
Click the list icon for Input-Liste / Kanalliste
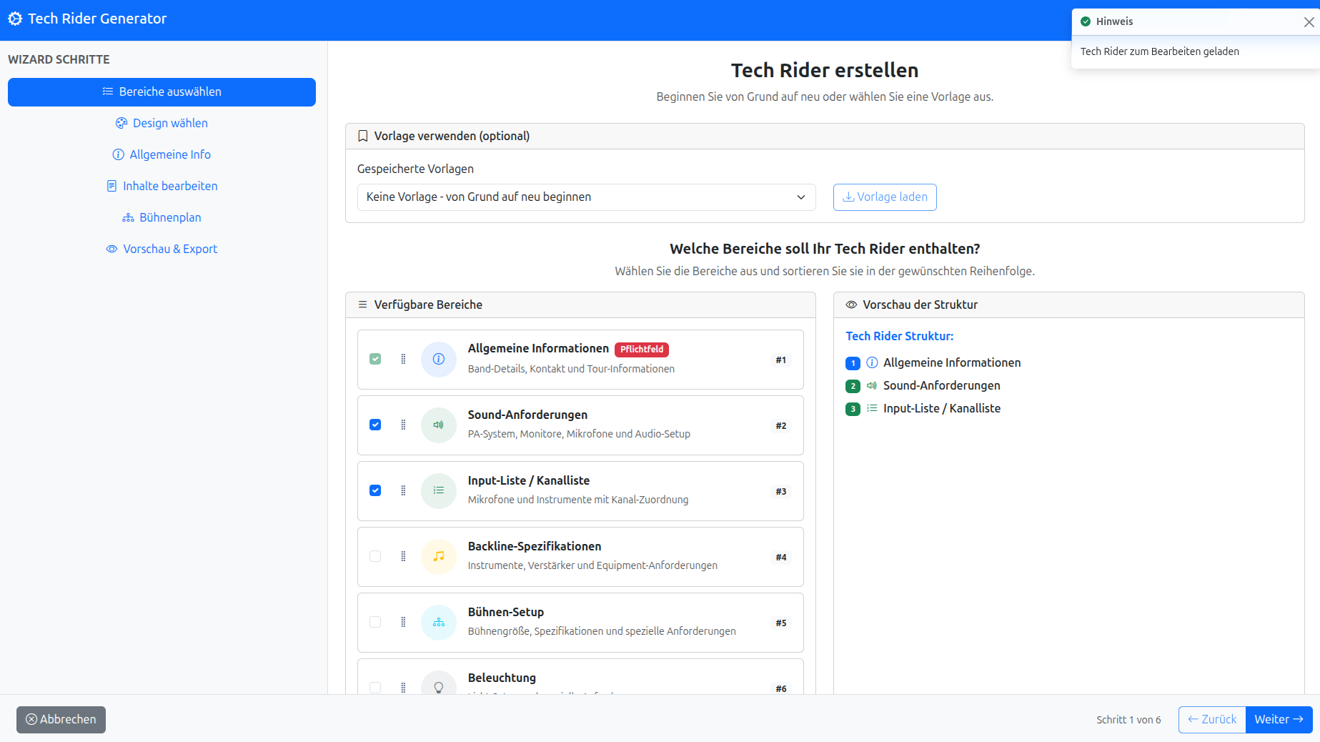[x=439, y=490]
